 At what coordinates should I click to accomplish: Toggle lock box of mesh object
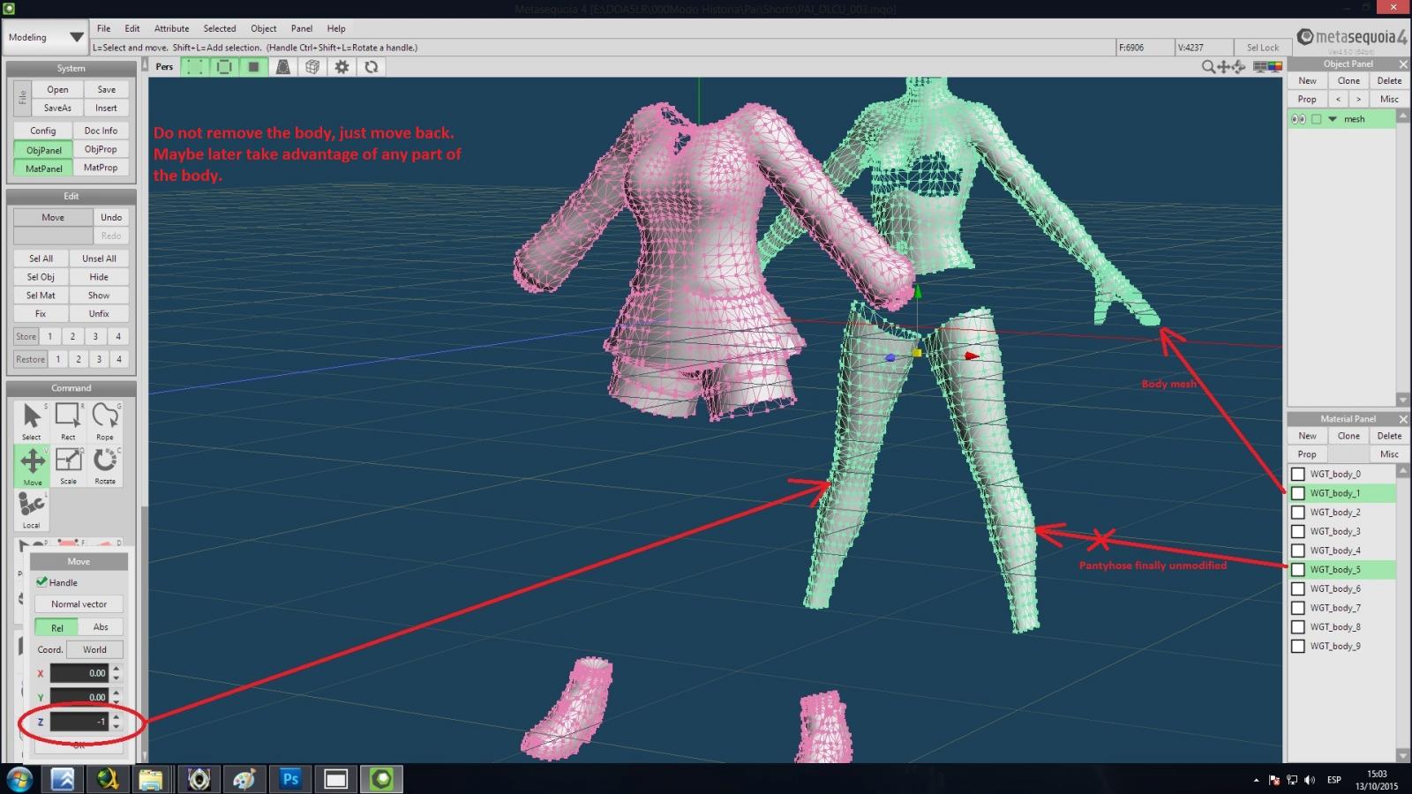click(x=1317, y=119)
